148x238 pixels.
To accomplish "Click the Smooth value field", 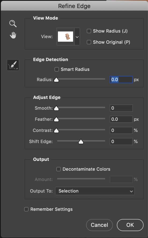I will click(121, 108).
